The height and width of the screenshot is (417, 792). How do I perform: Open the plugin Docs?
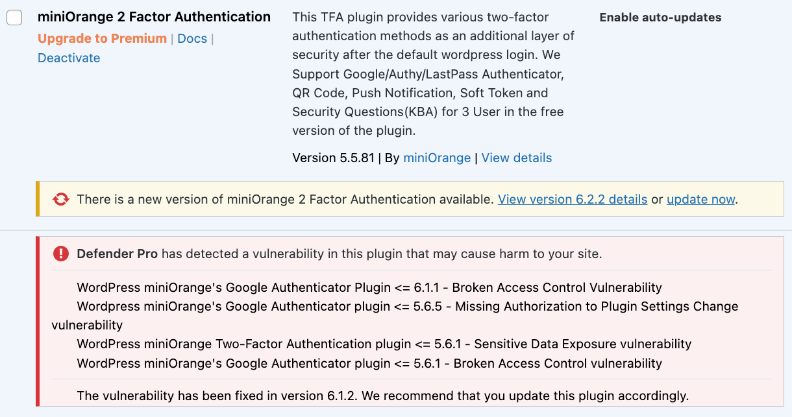pyautogui.click(x=192, y=38)
